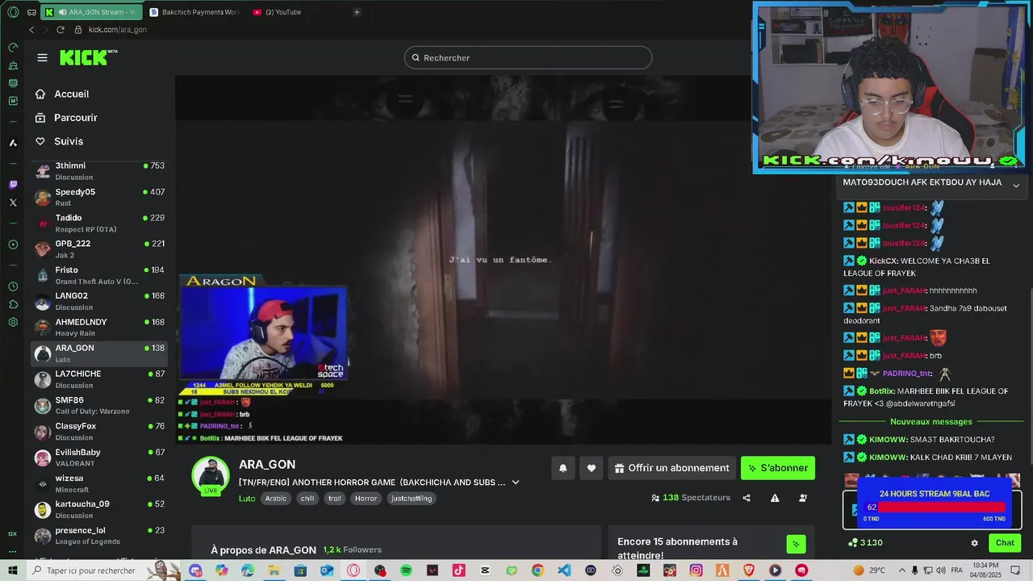Screen dimensions: 1033x581
Task: Click the S'abonner button
Action: click(778, 468)
